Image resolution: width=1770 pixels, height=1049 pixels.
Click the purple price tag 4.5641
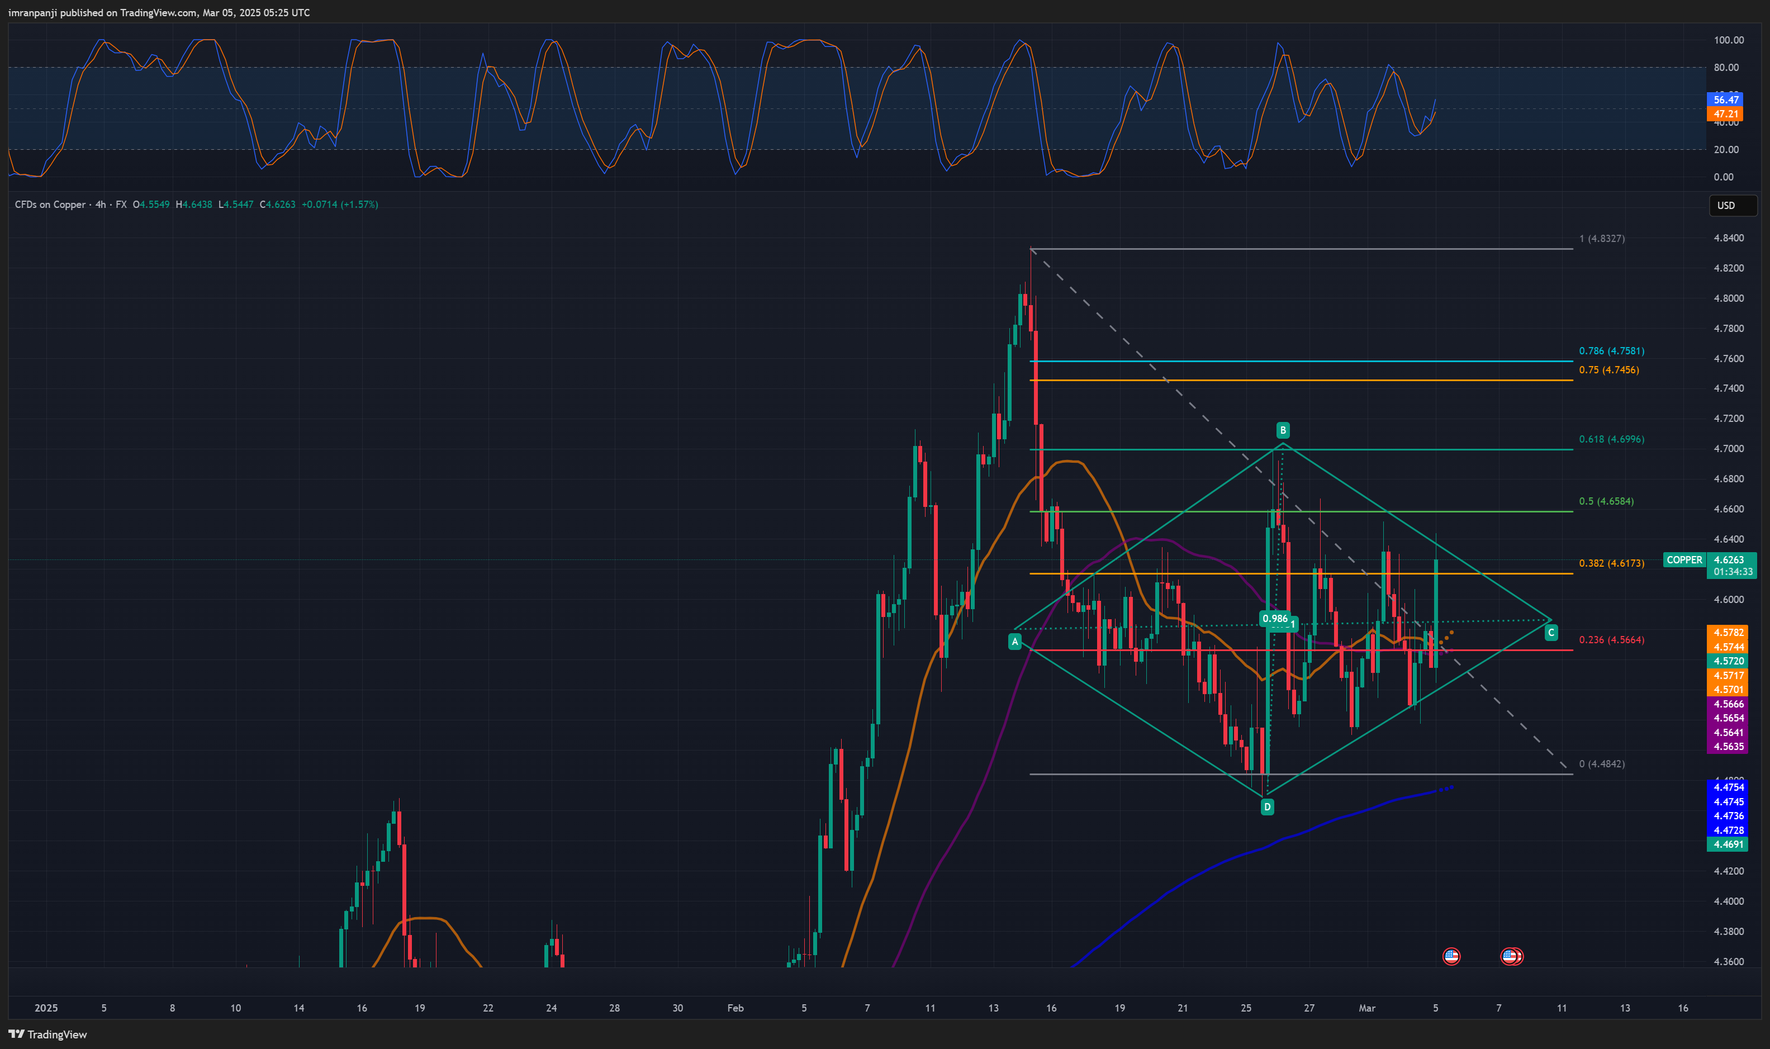[1728, 732]
